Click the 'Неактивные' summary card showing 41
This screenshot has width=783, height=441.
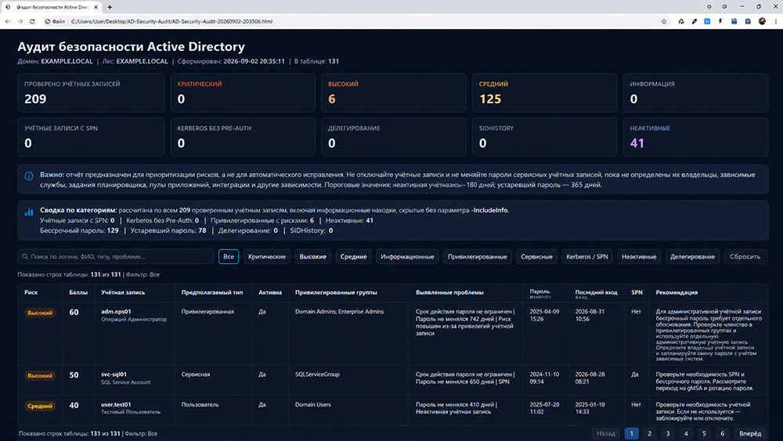(695, 137)
